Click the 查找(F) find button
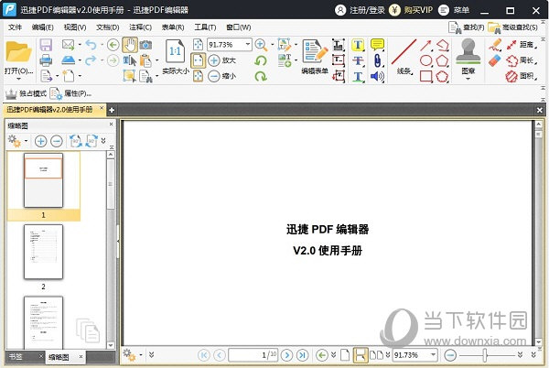 coord(467,27)
